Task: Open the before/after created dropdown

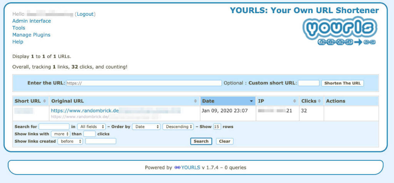Action: click(70, 142)
